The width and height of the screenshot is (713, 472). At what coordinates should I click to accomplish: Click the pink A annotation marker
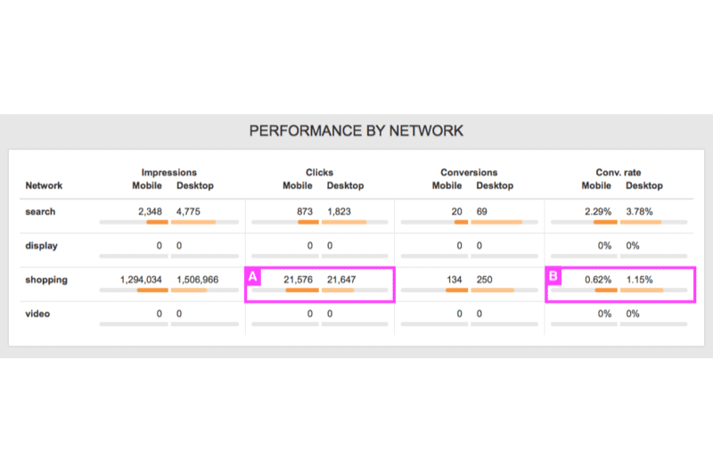click(253, 276)
